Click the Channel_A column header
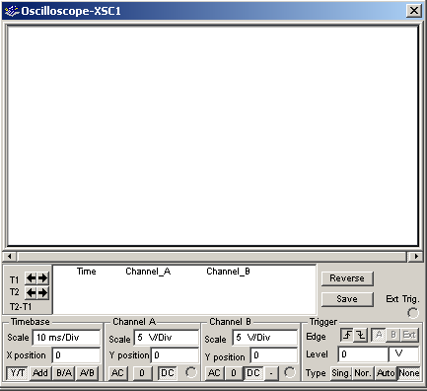This screenshot has height=391, width=427. (148, 272)
